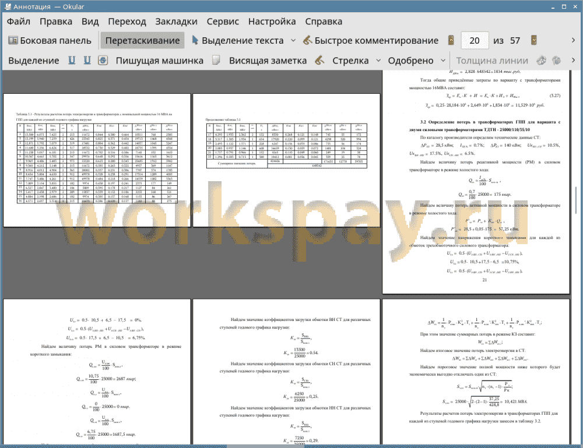583x448 pixels.
Task: Click the vertical scrollbar handle
Action: point(576,200)
